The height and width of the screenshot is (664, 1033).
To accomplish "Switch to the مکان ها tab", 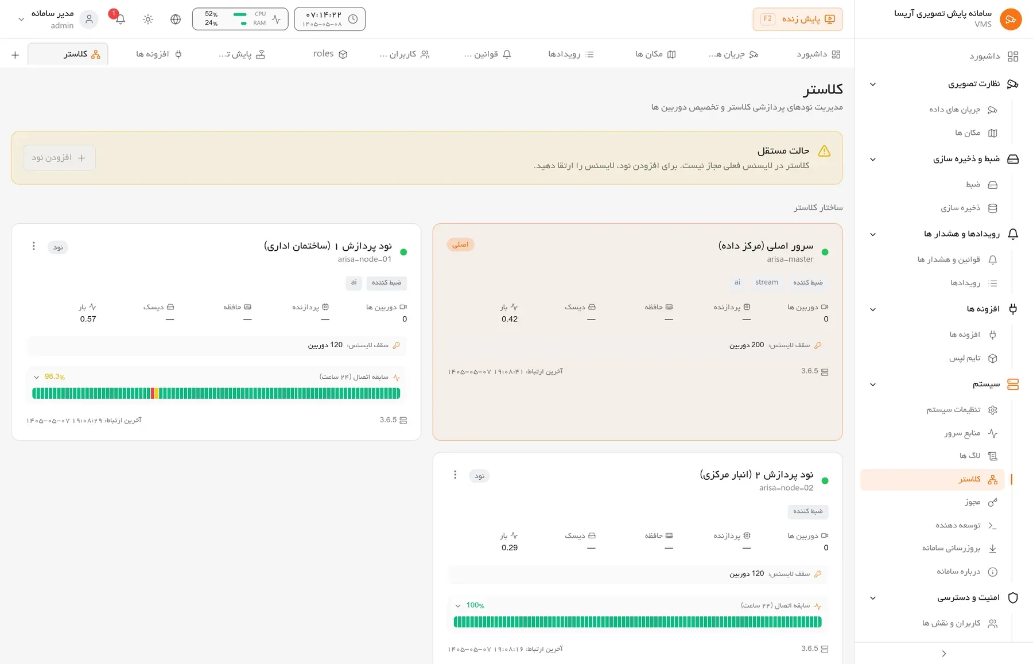I will 655,54.
